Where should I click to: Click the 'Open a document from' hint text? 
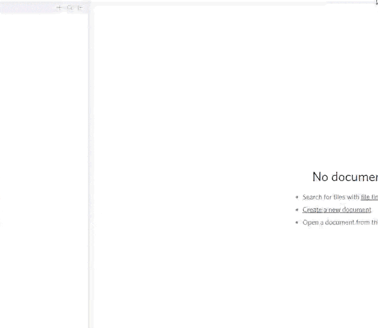click(x=337, y=222)
